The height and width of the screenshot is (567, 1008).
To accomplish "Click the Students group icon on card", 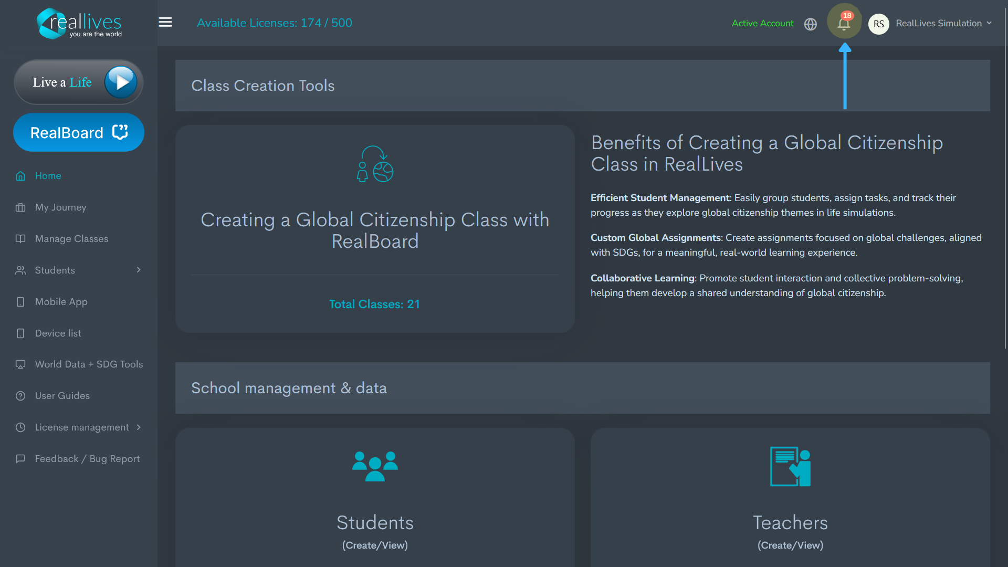I will pos(375,466).
